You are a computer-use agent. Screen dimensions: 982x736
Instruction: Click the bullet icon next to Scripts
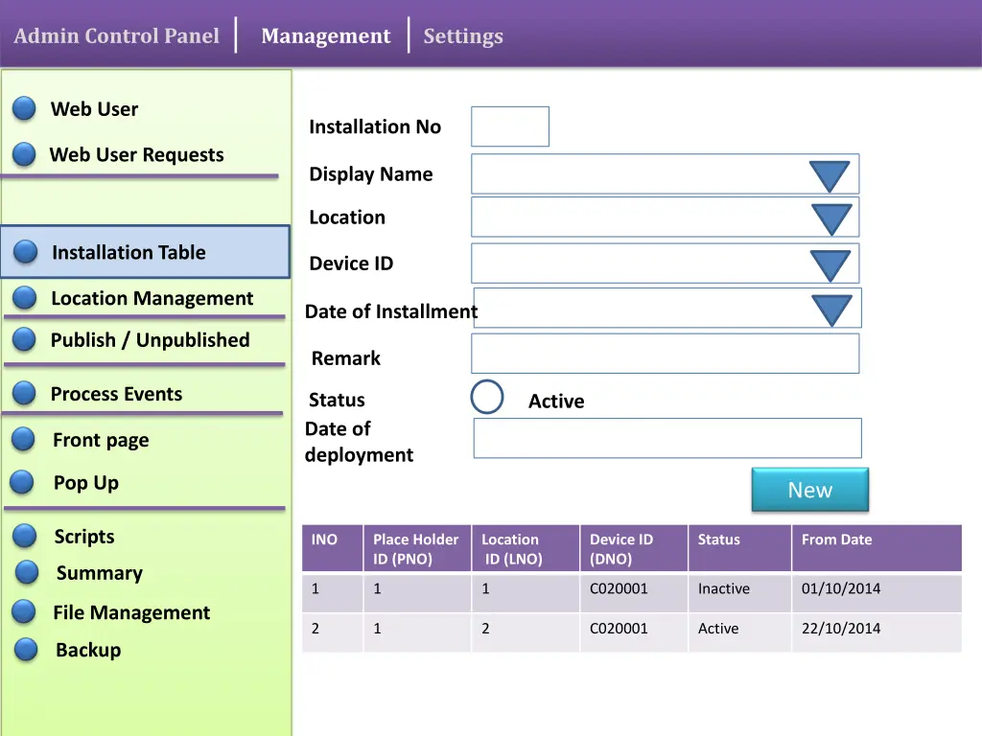pyautogui.click(x=25, y=536)
